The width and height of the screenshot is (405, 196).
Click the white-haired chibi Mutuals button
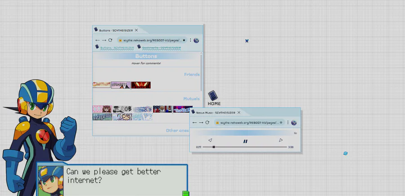[x=122, y=117]
